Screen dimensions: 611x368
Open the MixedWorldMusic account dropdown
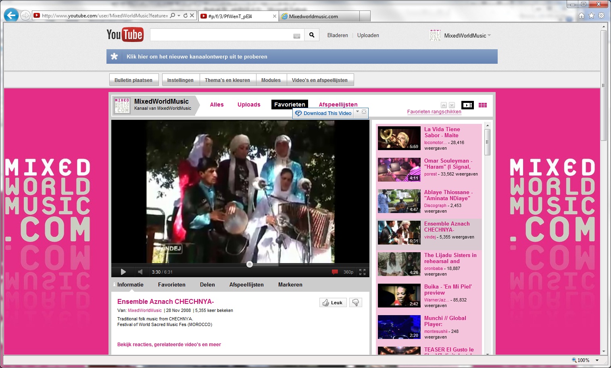click(489, 36)
